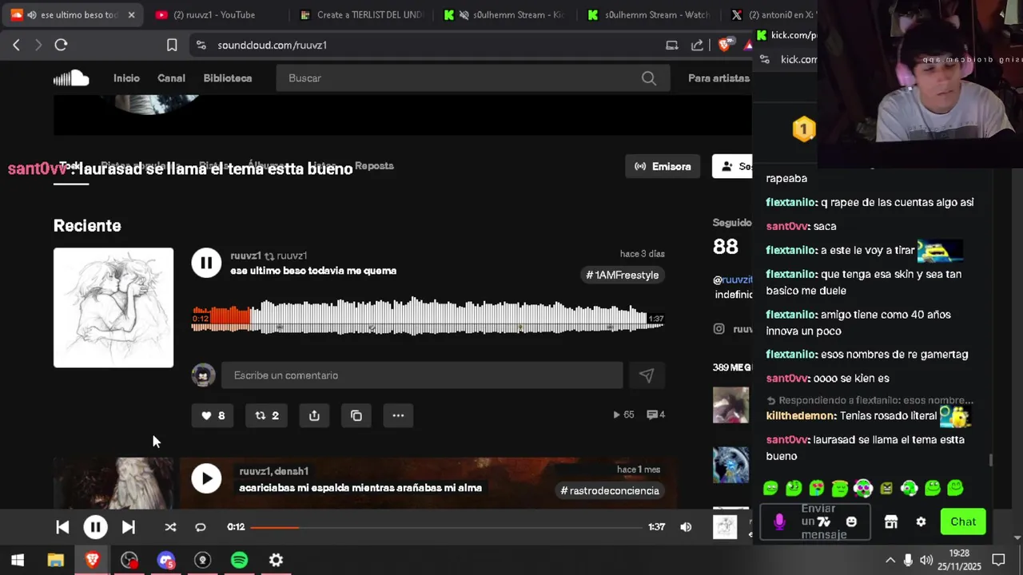Repost the track showing 2 reposts
Screen dimensions: 1023x575
point(267,415)
